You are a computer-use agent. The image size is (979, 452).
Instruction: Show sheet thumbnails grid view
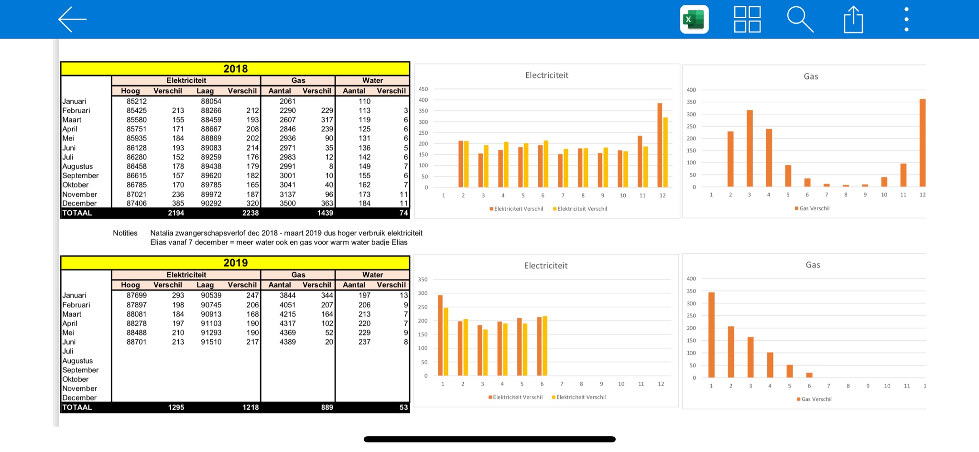point(747,20)
